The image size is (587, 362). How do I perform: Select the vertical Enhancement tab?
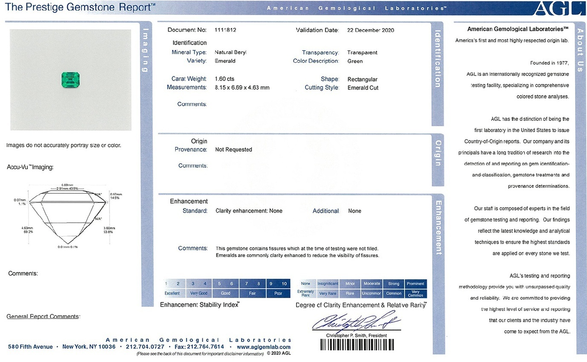pos(437,227)
